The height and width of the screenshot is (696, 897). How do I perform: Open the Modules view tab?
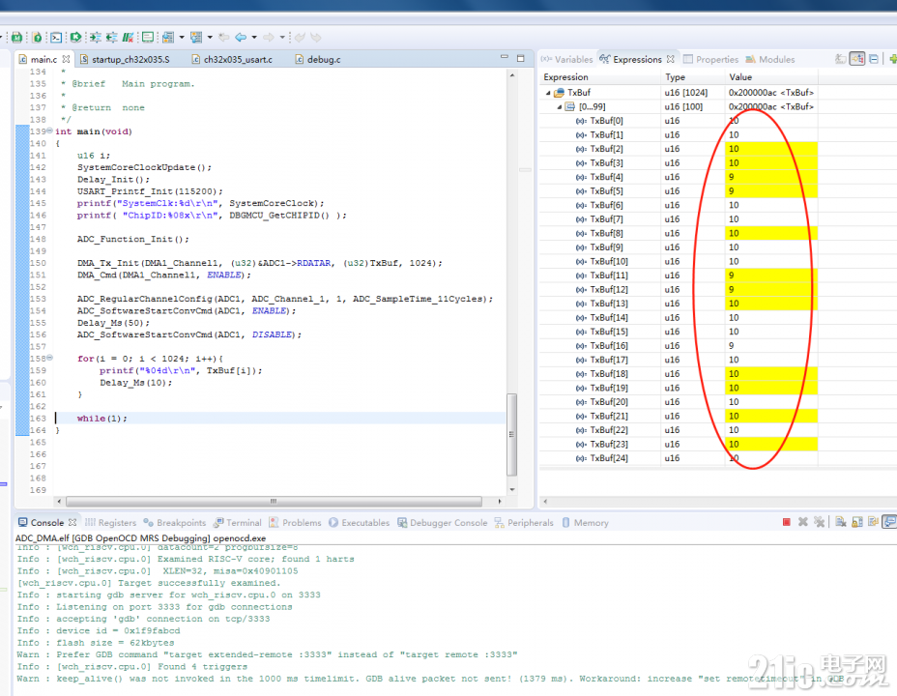tap(770, 60)
